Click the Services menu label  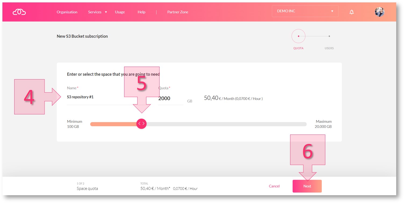[x=95, y=12]
